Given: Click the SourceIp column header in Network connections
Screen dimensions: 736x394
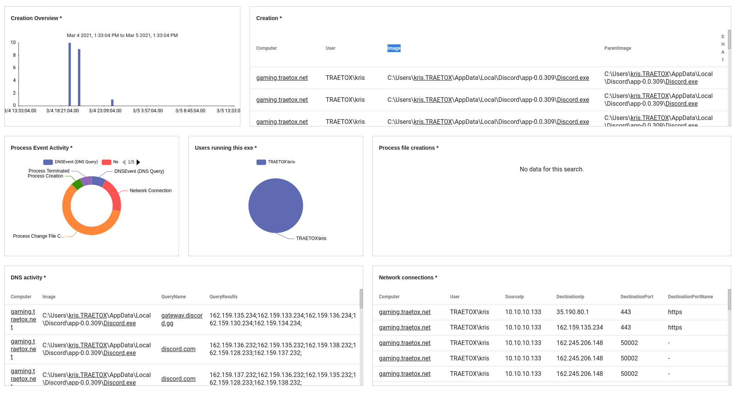Looking at the screenshot, I should click(x=514, y=297).
